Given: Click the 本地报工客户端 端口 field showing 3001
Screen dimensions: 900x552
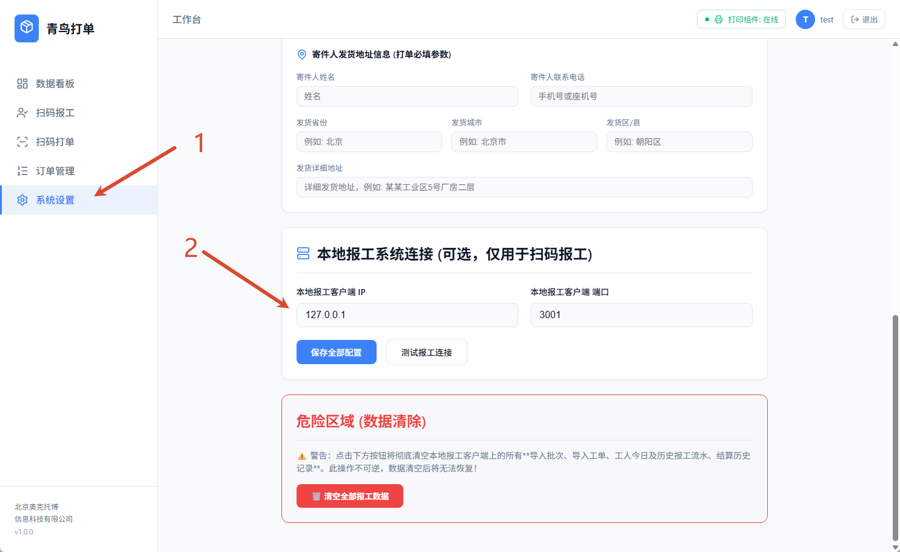Looking at the screenshot, I should pos(642,315).
